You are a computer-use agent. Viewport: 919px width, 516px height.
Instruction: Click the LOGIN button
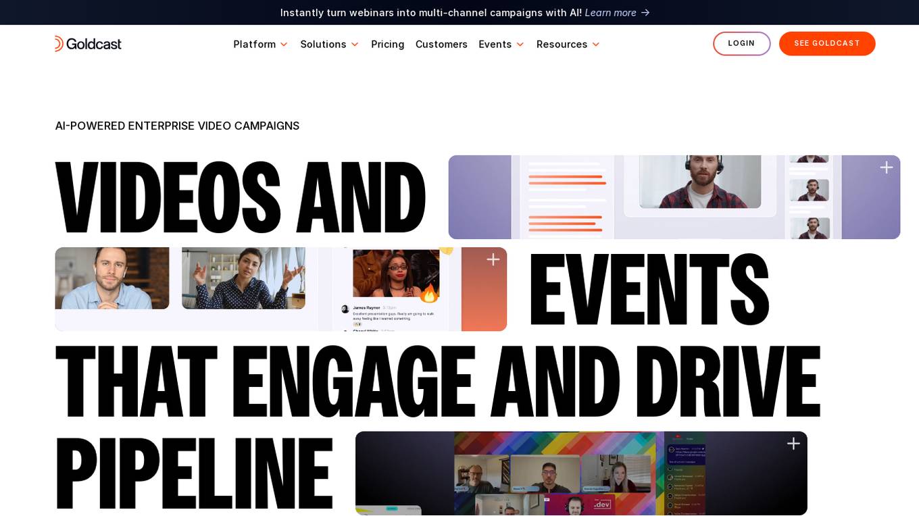click(741, 44)
